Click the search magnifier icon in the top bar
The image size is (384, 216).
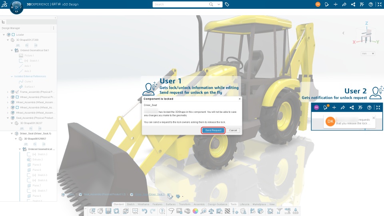211,4
